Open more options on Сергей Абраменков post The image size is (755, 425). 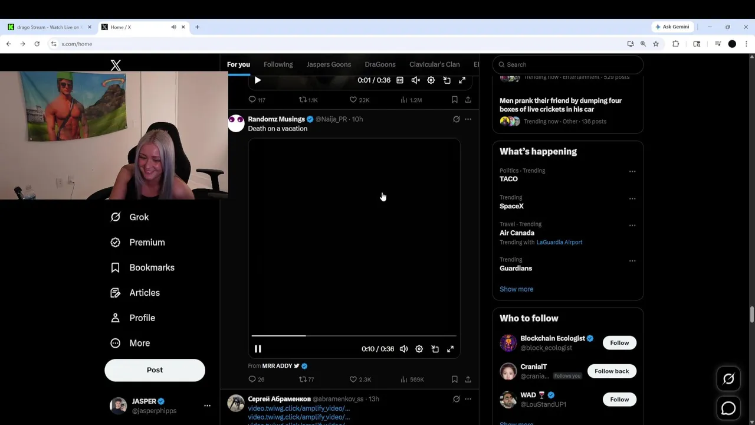[468, 399]
